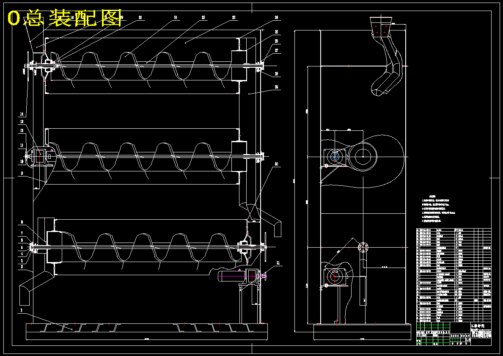Select part callout number 6
The width and height of the screenshot is (503, 356).
[22, 240]
